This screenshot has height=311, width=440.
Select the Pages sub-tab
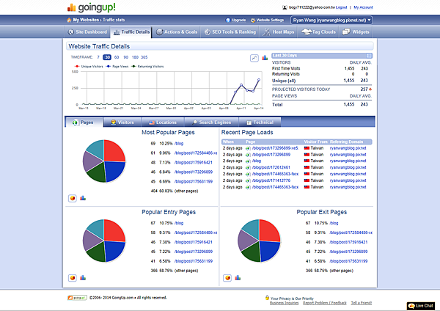tap(84, 122)
